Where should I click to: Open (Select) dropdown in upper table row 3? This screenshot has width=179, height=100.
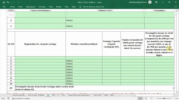(105, 26)
